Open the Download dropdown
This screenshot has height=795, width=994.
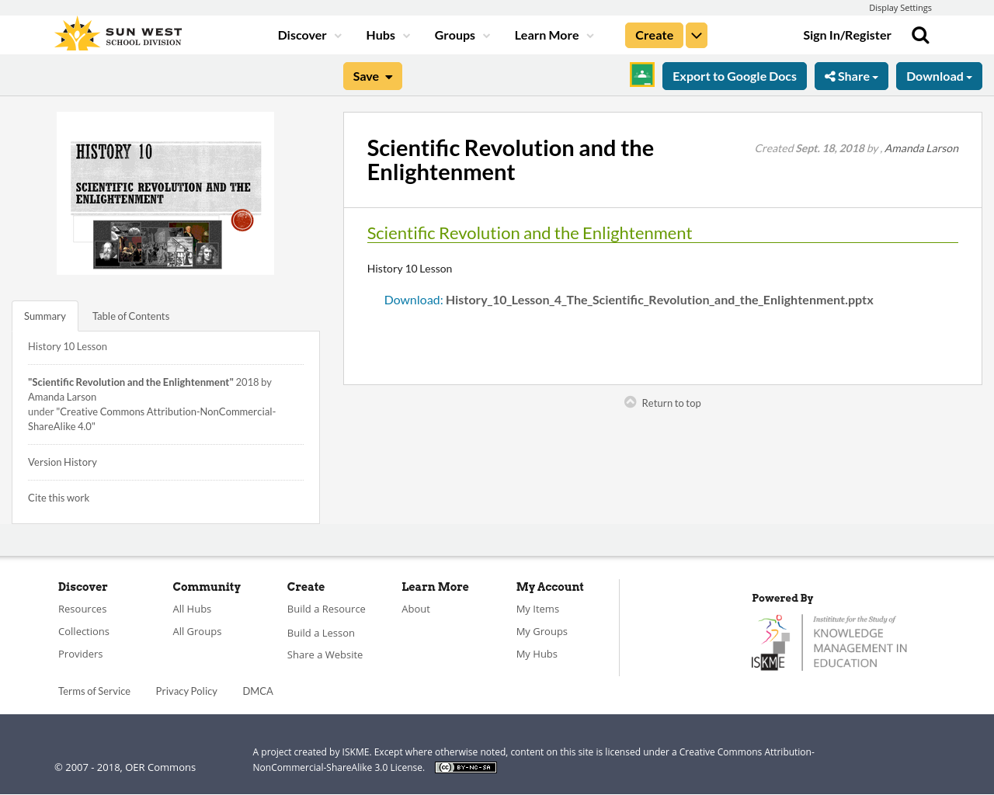[937, 75]
